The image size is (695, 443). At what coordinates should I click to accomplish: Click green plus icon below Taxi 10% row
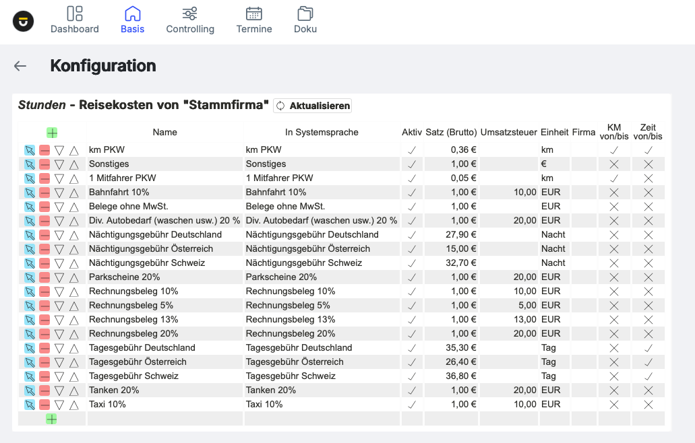pyautogui.click(x=51, y=419)
